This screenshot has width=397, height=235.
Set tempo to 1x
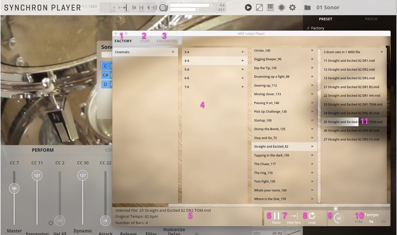pyautogui.click(x=371, y=222)
